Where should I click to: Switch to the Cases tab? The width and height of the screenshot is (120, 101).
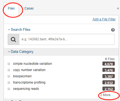pos(29,8)
